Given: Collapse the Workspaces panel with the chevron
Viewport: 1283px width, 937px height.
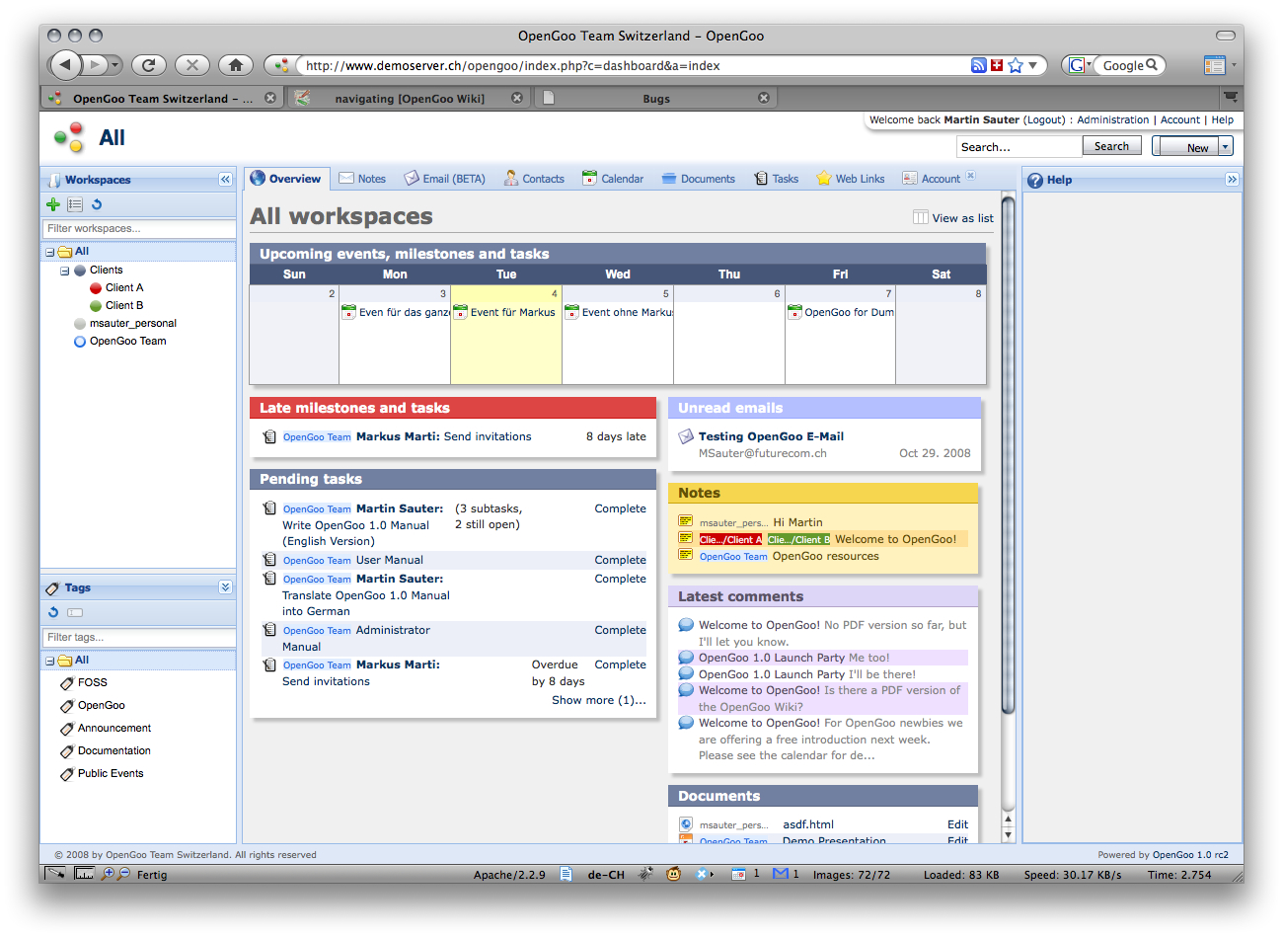Looking at the screenshot, I should point(225,180).
